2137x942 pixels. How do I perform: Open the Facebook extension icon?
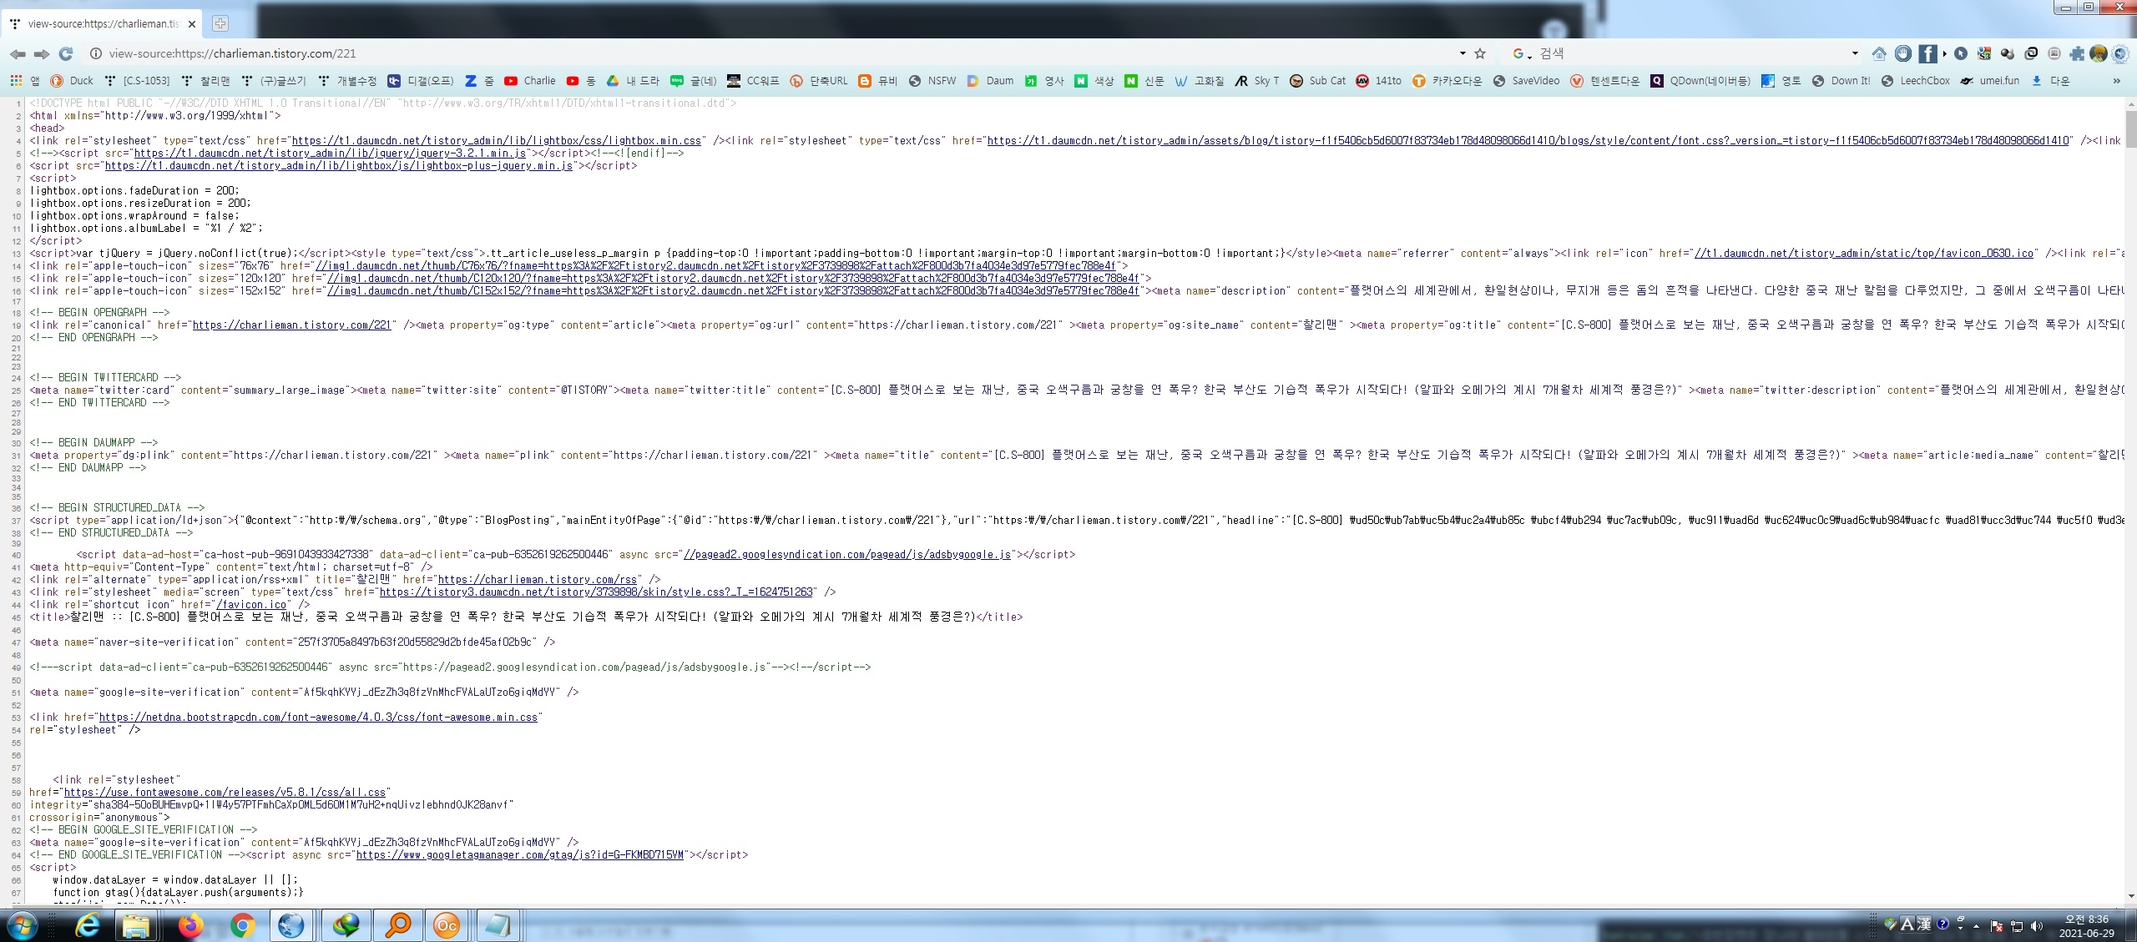(x=1927, y=53)
